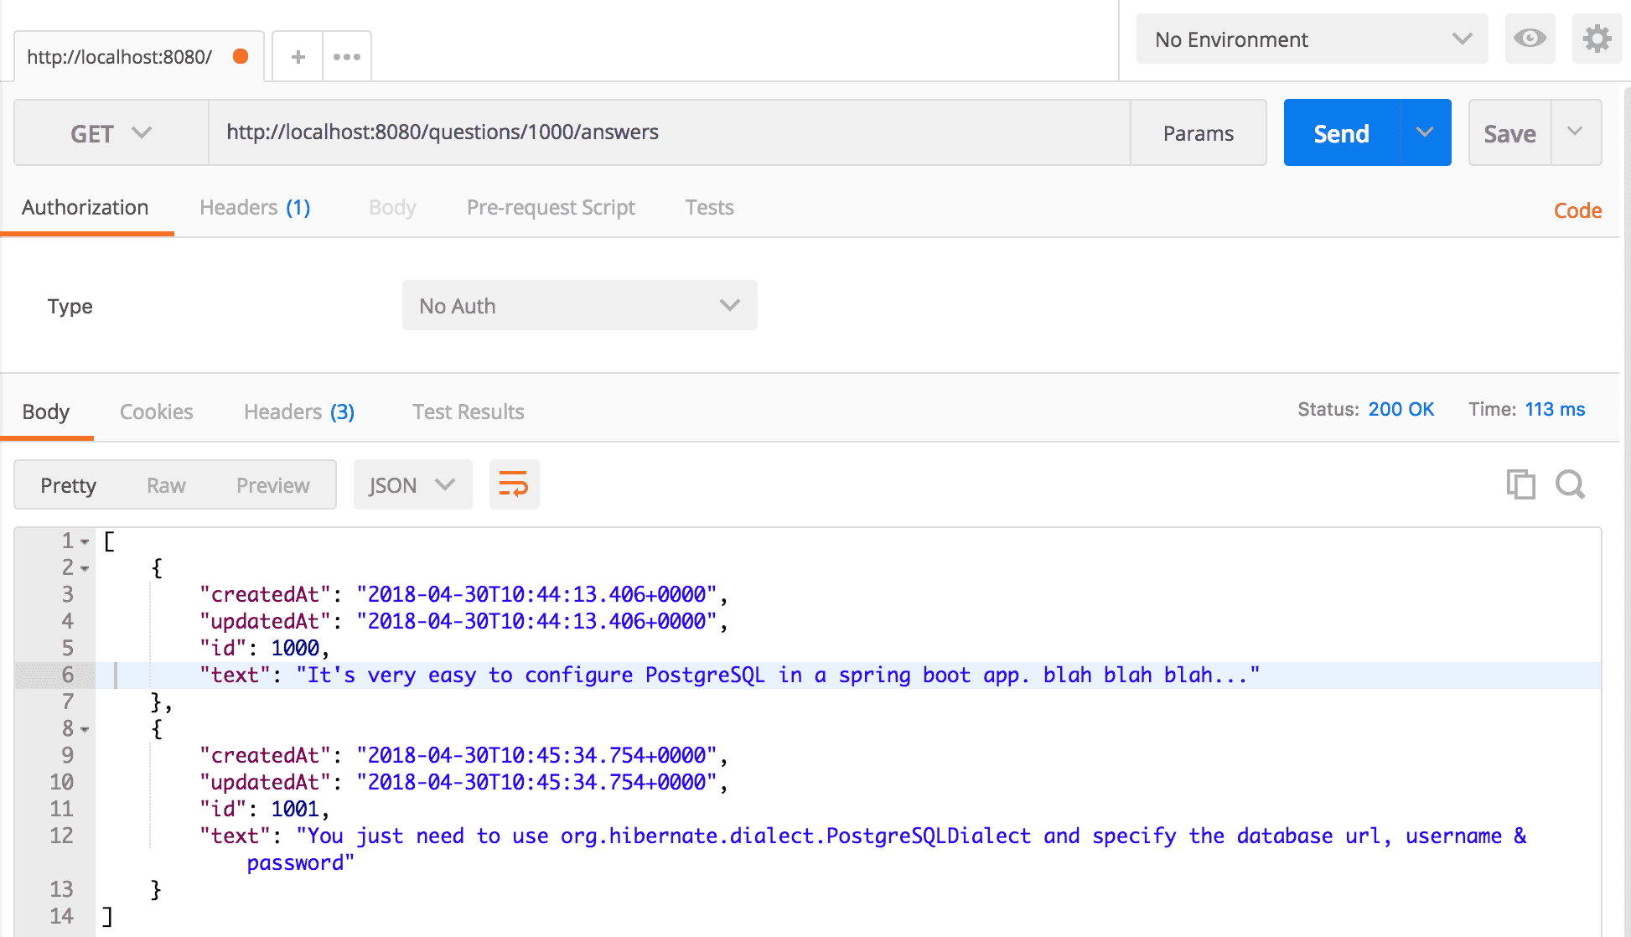Click the wrap text toggle icon

coord(514,484)
